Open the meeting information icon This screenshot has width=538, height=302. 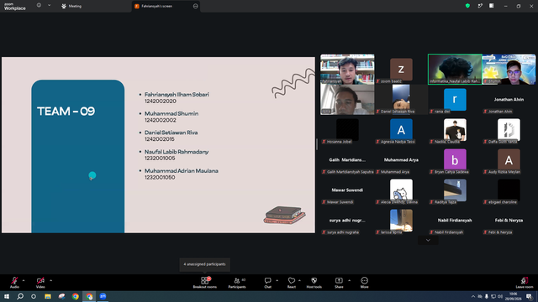[x=39, y=6]
